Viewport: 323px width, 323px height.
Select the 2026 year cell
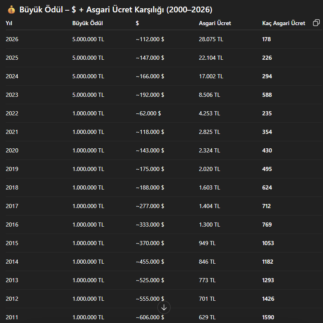pyautogui.click(x=12, y=40)
